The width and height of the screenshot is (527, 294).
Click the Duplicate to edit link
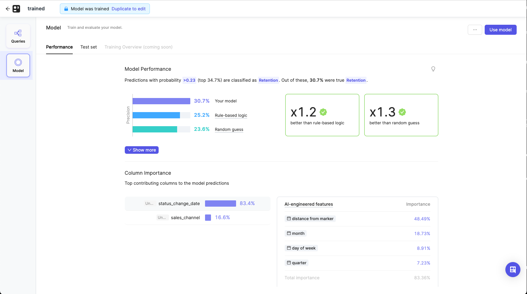coord(129,9)
